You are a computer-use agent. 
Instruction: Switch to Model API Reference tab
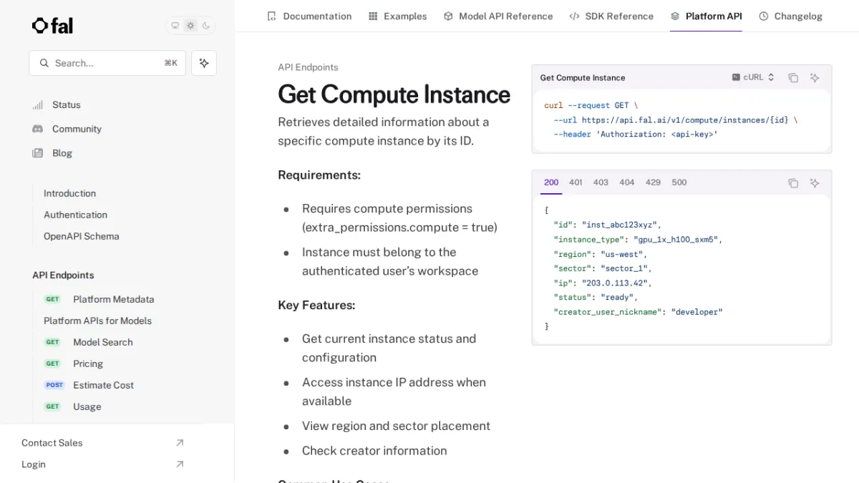[498, 16]
